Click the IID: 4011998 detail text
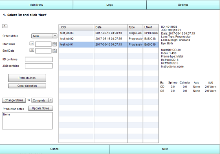Screen dimensions: 220x154 pos(169,27)
